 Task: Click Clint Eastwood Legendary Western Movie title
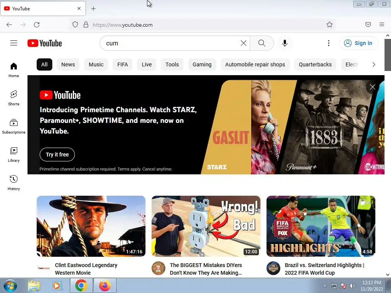(86, 269)
